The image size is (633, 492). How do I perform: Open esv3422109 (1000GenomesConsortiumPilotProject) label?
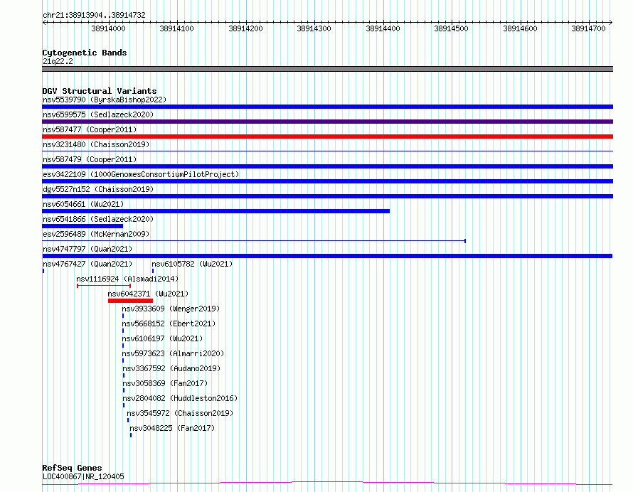point(141,174)
